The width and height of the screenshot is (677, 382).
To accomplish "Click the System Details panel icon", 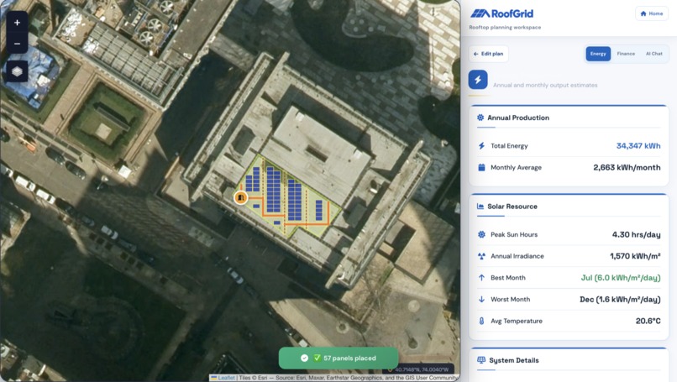I will (x=481, y=360).
